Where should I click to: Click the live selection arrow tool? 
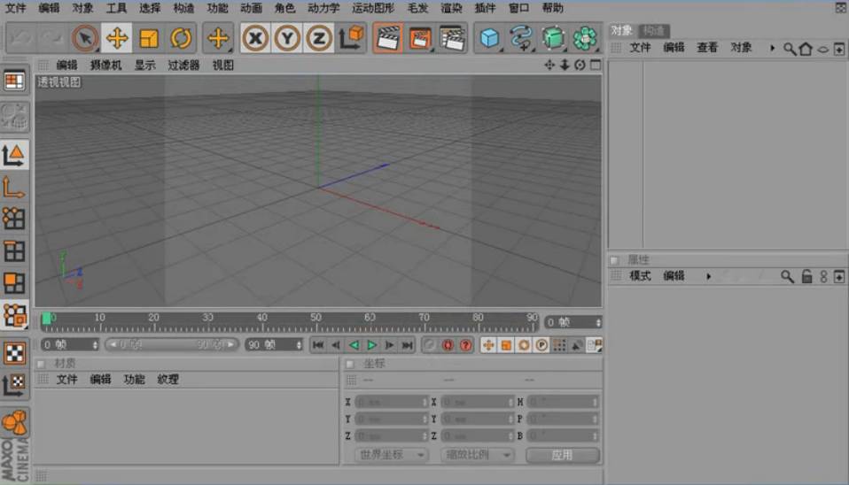85,38
